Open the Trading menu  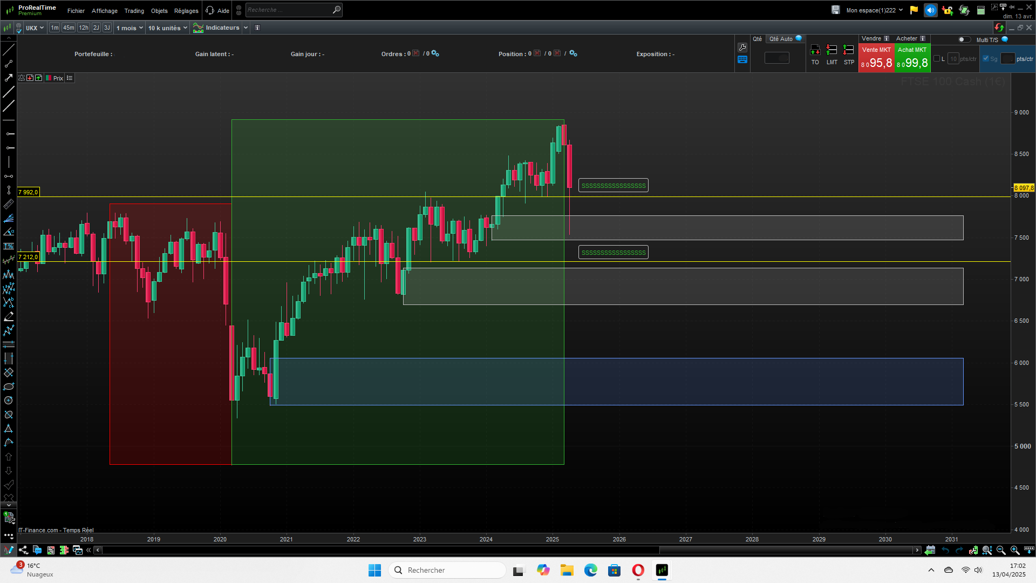(x=134, y=11)
